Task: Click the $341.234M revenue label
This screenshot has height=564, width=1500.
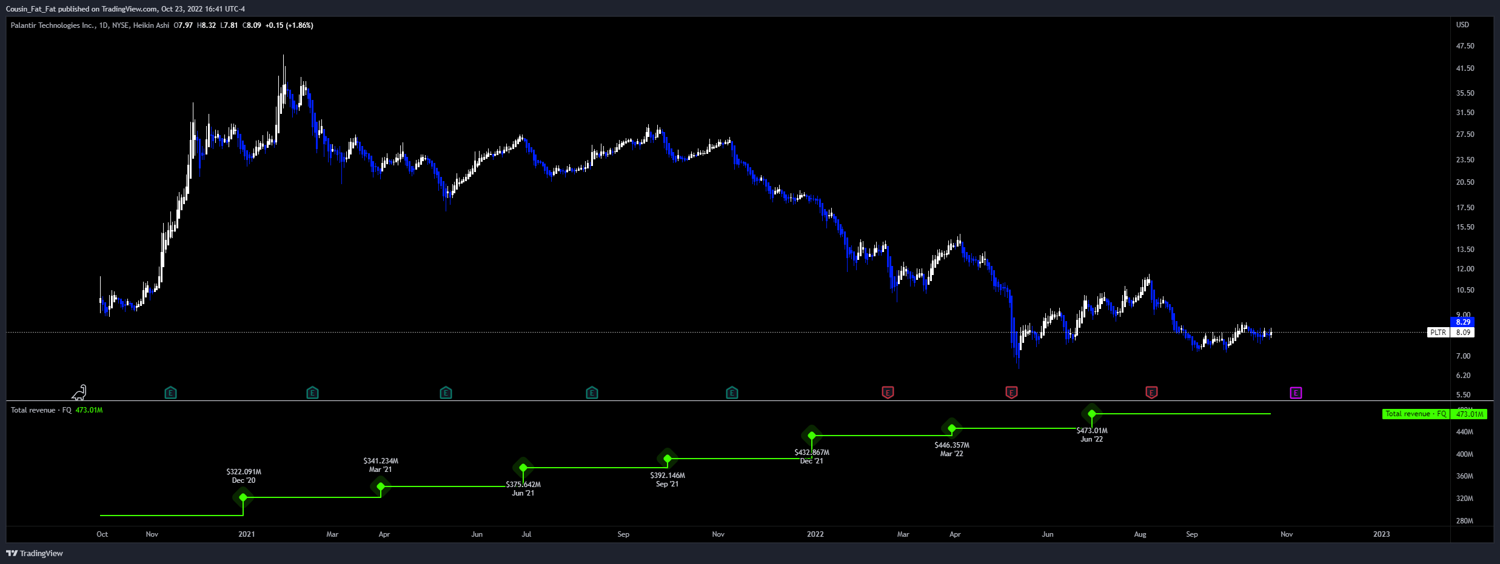Action: (x=381, y=461)
